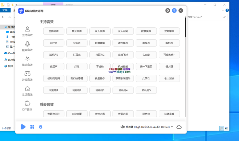Click the vertical scrollbar in sound list

point(185,27)
